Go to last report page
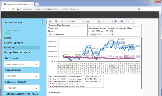This screenshot has height=96, width=162. coord(109,21)
